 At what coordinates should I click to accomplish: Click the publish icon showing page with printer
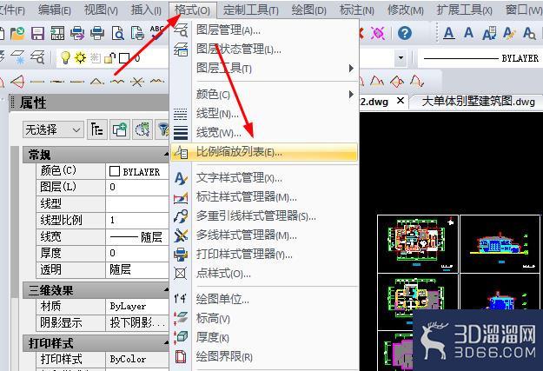[x=137, y=34]
